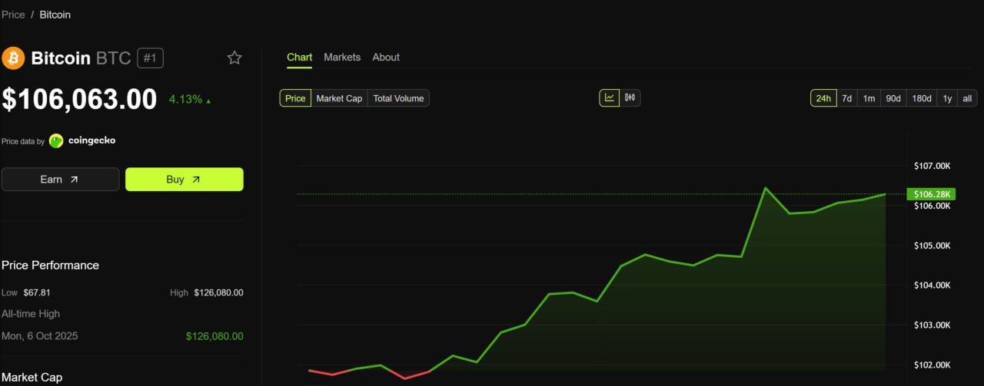Click the Low $67.81 value
The image size is (984, 386).
[x=37, y=292]
